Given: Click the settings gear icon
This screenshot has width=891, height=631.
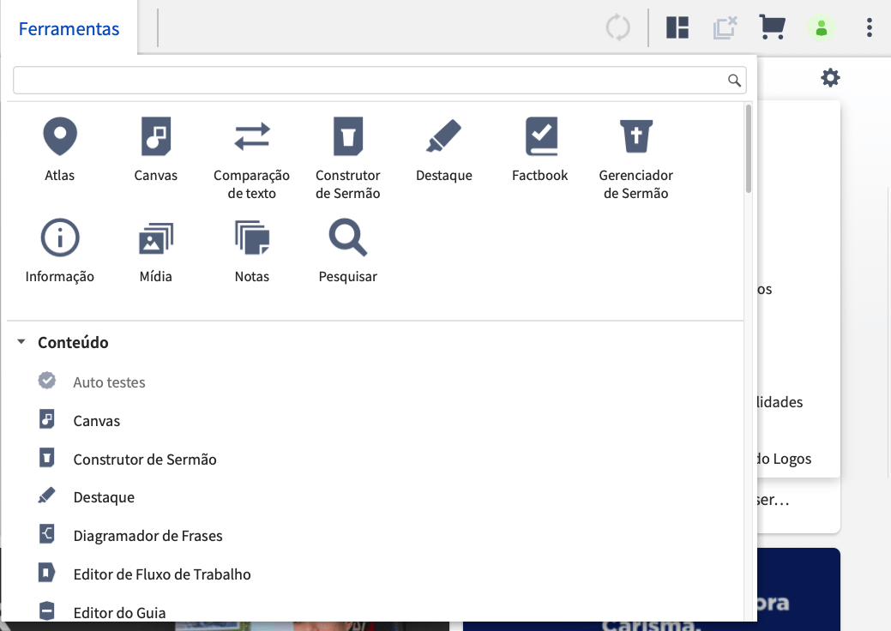Looking at the screenshot, I should [x=830, y=78].
